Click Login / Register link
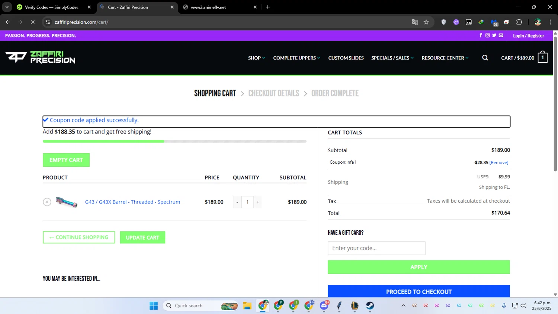The height and width of the screenshot is (314, 558). point(528,36)
